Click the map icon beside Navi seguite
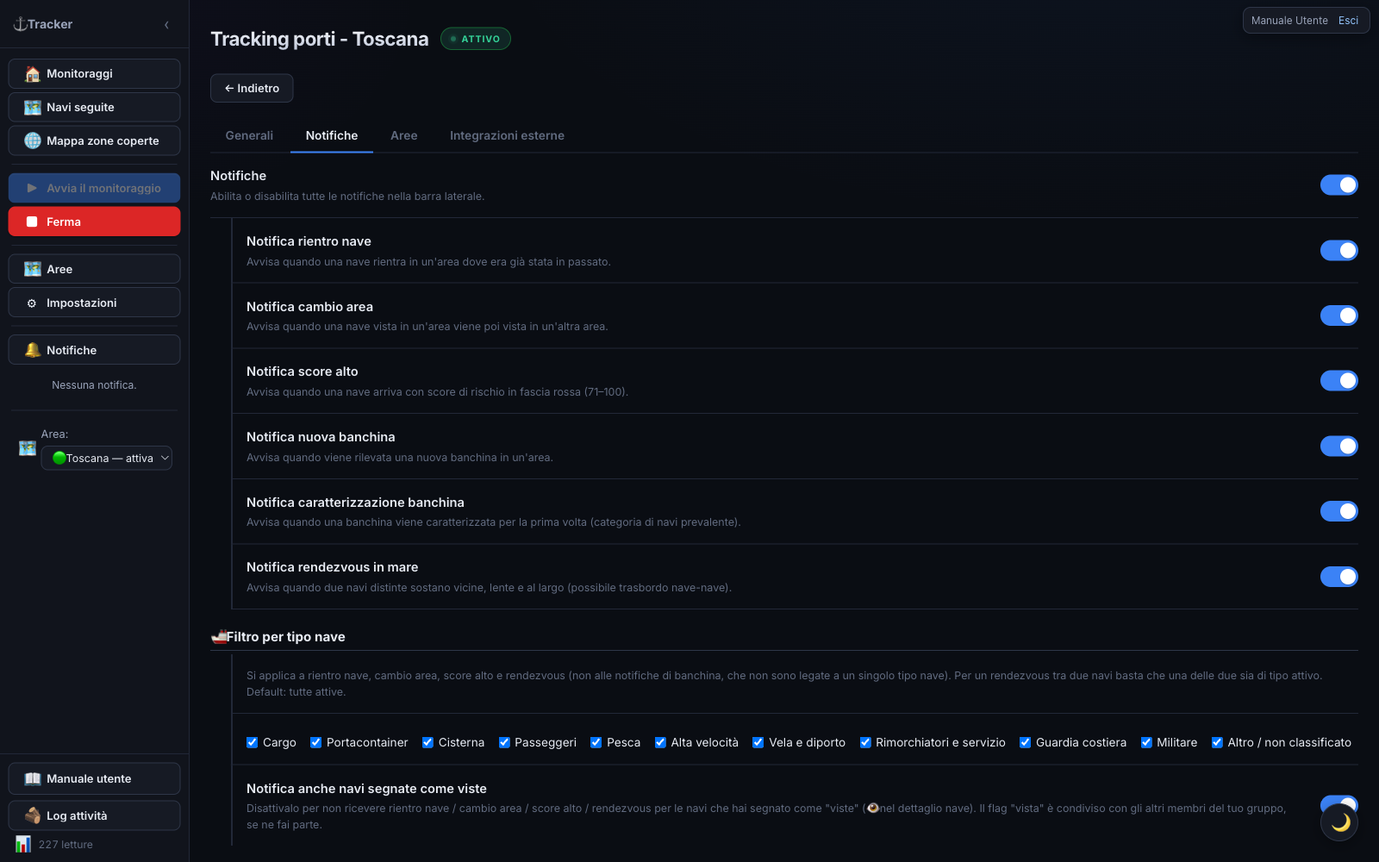This screenshot has width=1379, height=862. (x=33, y=108)
